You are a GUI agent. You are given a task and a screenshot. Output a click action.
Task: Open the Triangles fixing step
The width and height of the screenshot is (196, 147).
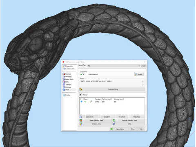[x=68, y=85]
